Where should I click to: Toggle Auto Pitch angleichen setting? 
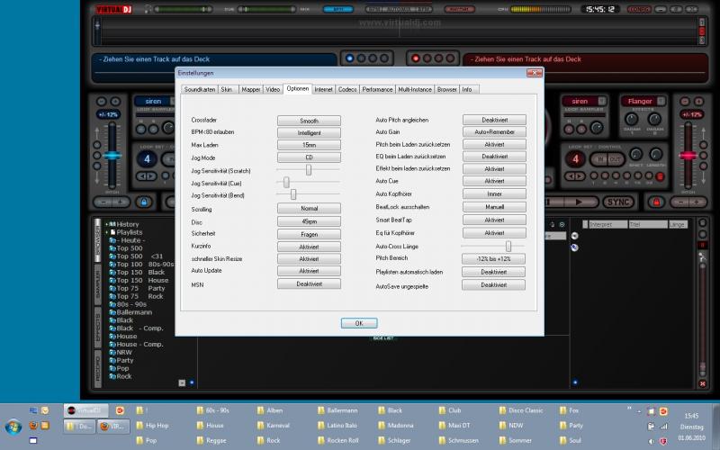[x=494, y=120]
